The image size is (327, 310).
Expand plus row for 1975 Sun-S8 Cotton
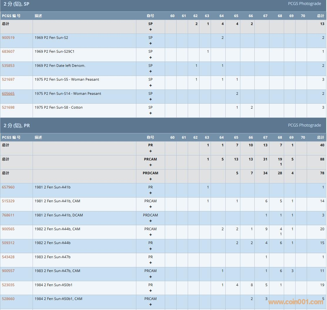[150, 113]
